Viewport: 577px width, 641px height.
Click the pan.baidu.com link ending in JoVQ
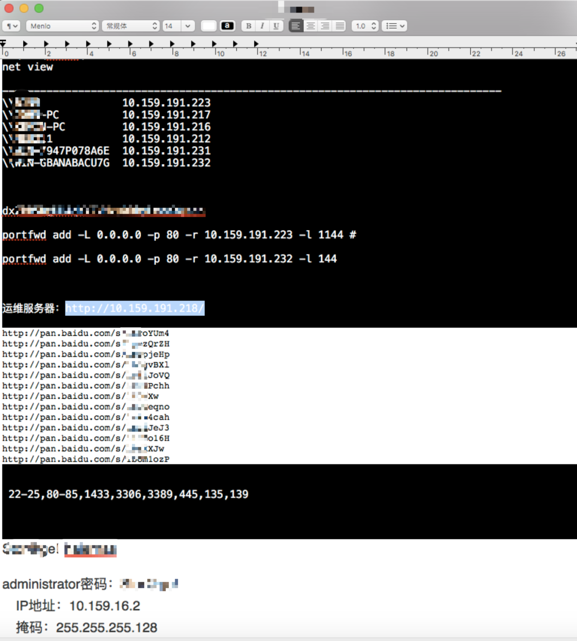click(86, 375)
